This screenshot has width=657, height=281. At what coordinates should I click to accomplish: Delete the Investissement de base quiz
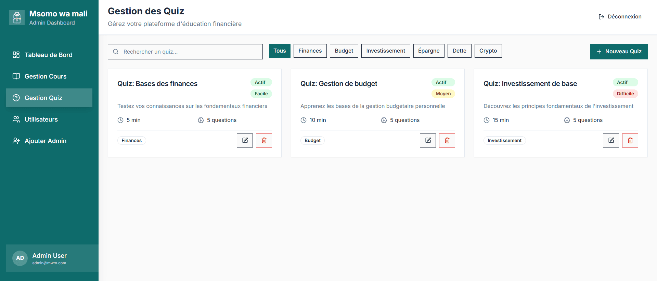pyautogui.click(x=630, y=140)
